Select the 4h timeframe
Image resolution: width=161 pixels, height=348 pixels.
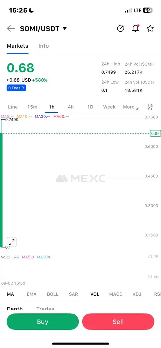(x=71, y=107)
